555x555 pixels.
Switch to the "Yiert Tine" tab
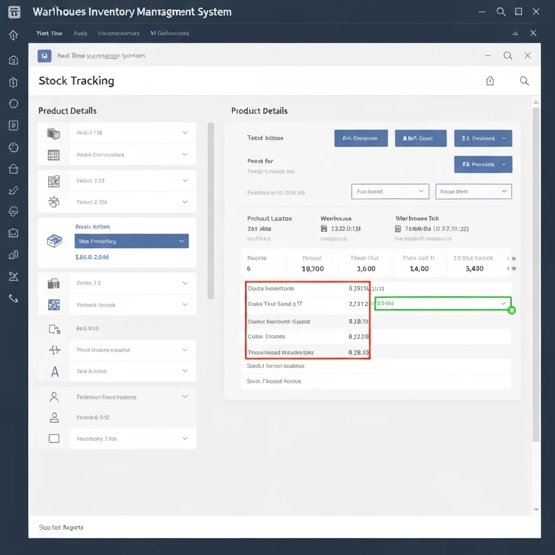[49, 33]
